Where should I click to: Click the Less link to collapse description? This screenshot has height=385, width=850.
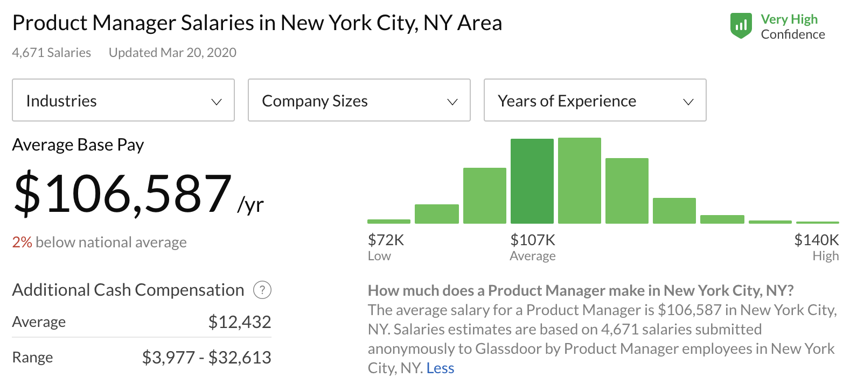440,368
